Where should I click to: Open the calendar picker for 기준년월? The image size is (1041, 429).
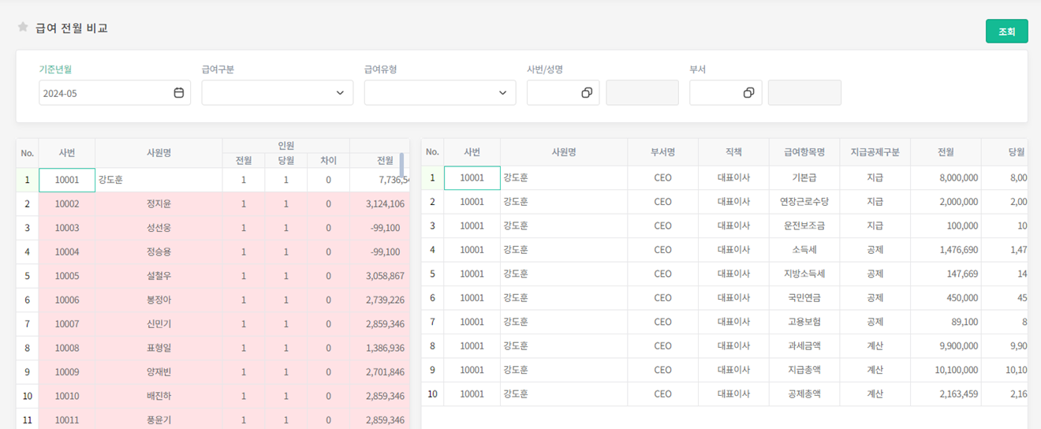pos(179,93)
